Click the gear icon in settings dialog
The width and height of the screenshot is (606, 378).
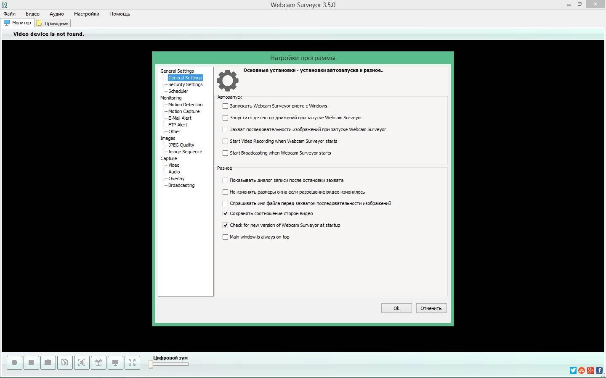tap(228, 81)
